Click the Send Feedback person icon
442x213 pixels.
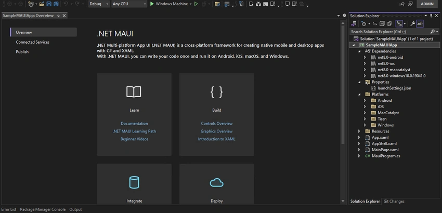(x=410, y=4)
